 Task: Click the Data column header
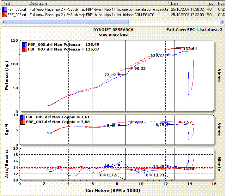187,3
